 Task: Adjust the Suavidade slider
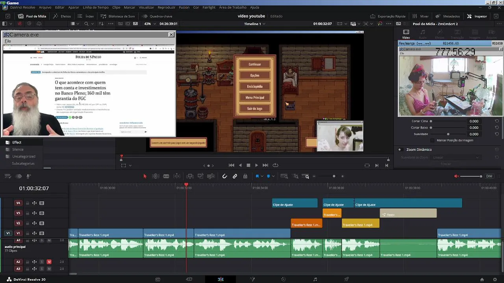tap(448, 134)
